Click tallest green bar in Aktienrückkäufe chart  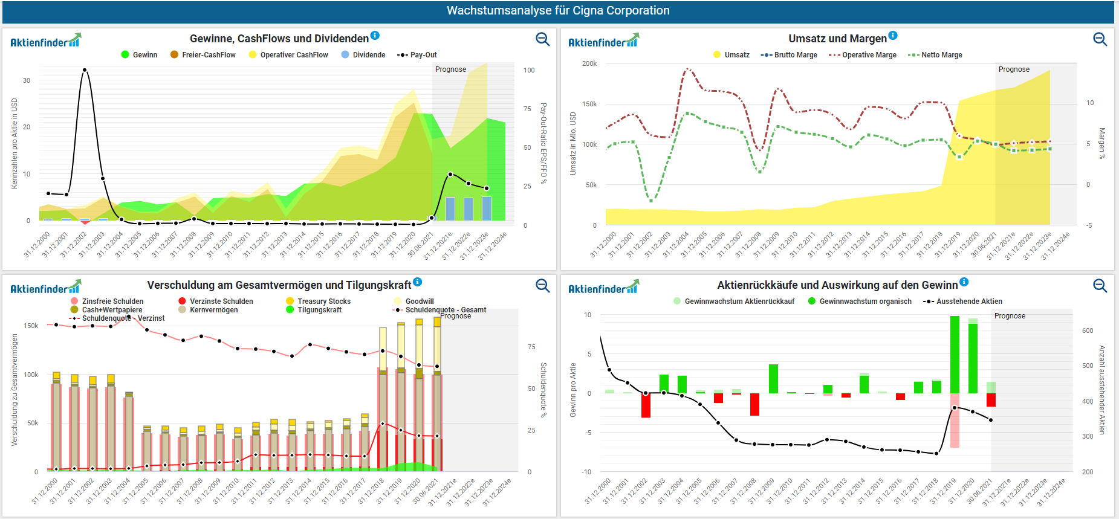955,355
